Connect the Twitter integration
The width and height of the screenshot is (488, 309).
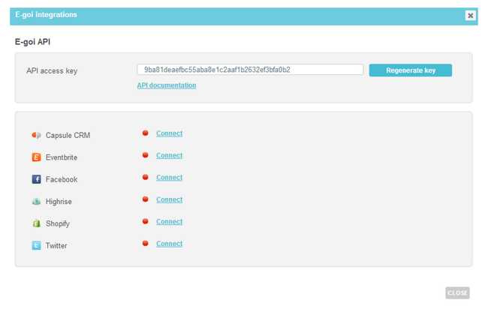tap(170, 244)
